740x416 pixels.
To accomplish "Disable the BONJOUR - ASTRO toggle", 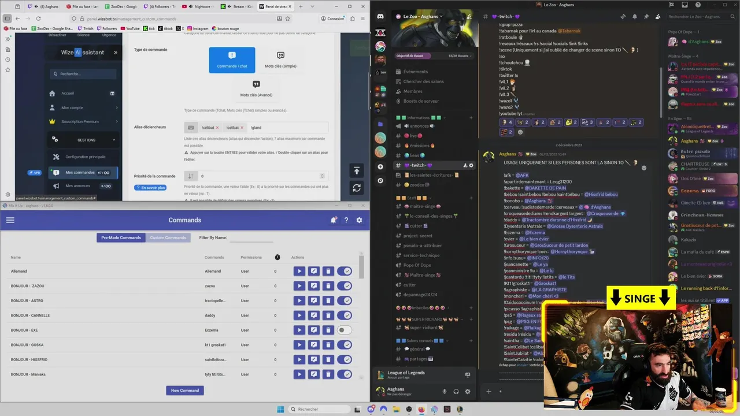I will [x=345, y=300].
